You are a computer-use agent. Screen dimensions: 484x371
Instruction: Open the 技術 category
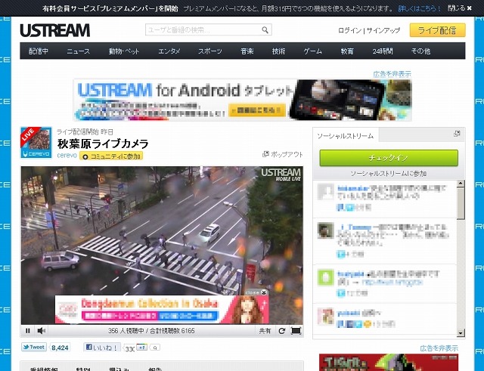pyautogui.click(x=278, y=51)
